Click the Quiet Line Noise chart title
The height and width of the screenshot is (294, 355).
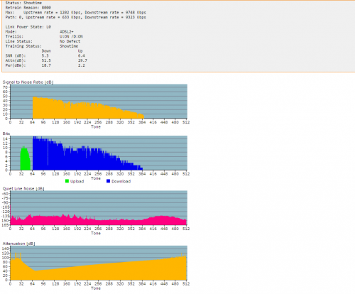point(23,189)
